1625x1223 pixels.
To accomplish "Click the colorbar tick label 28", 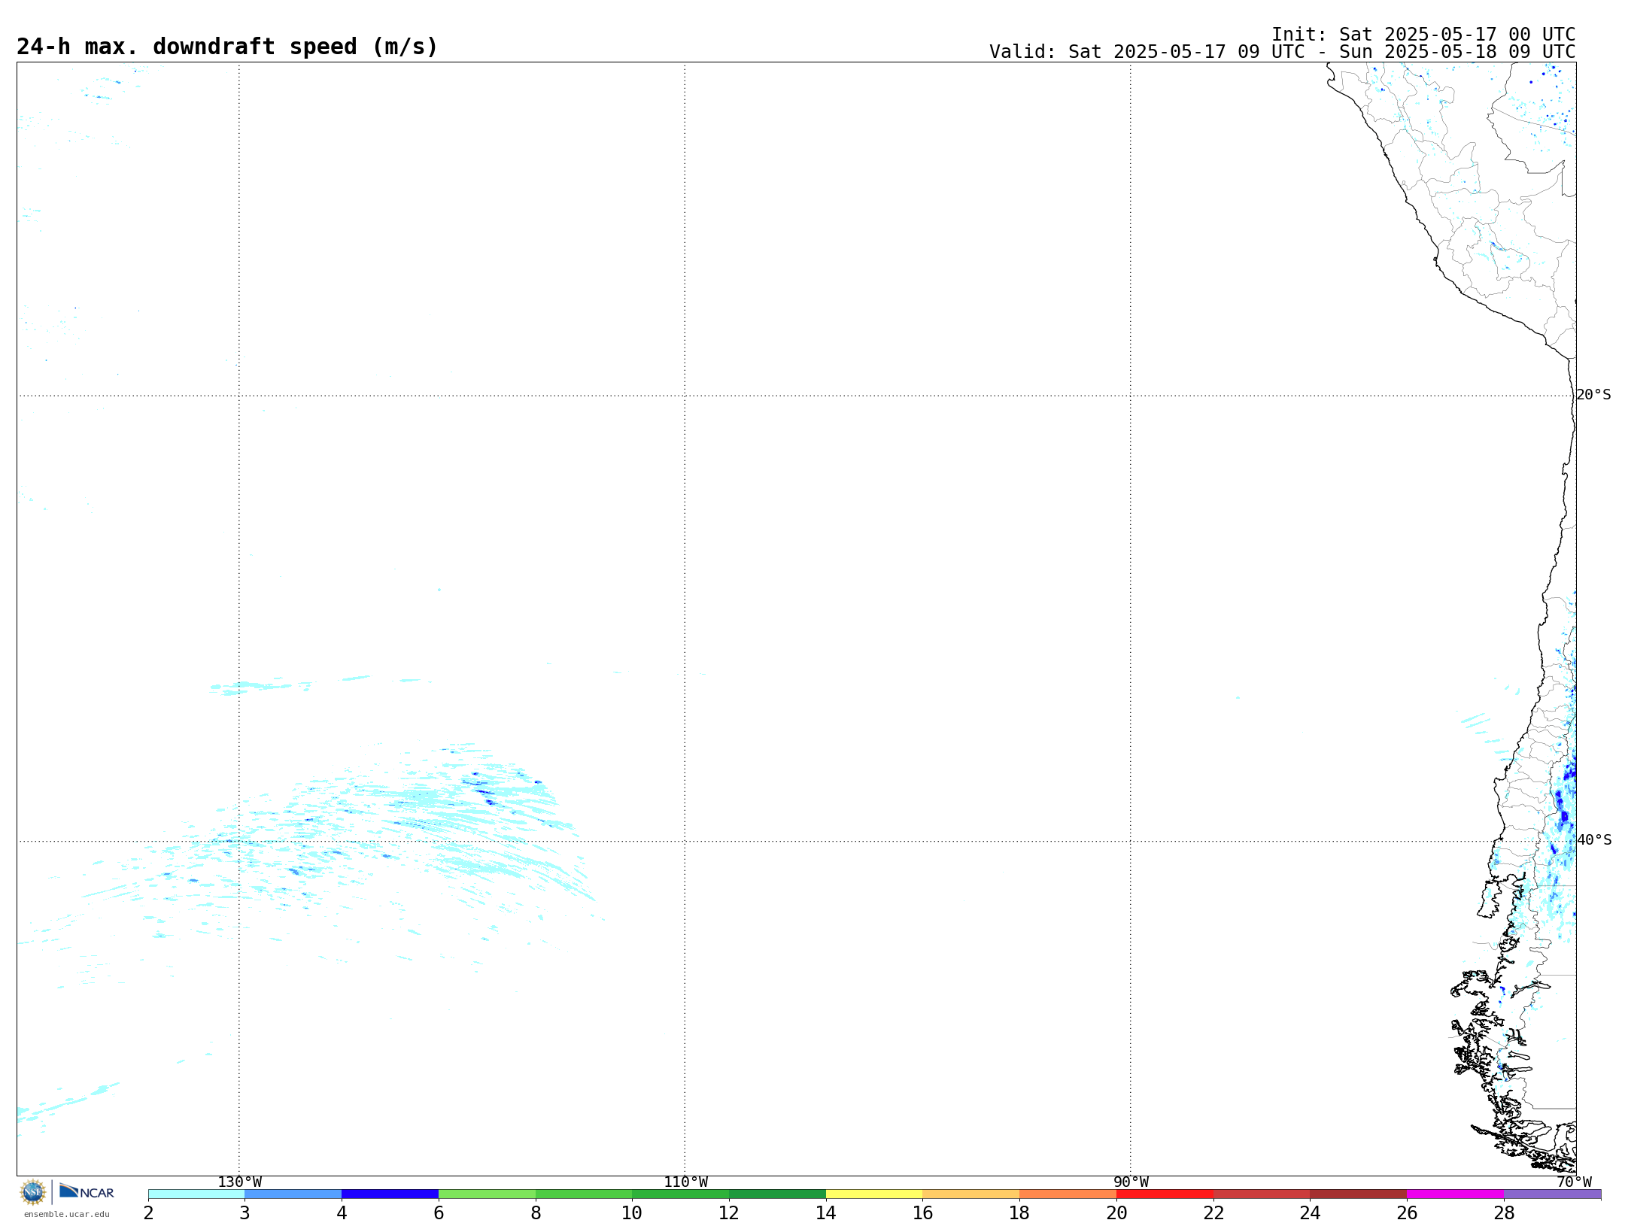I will pos(1504,1213).
